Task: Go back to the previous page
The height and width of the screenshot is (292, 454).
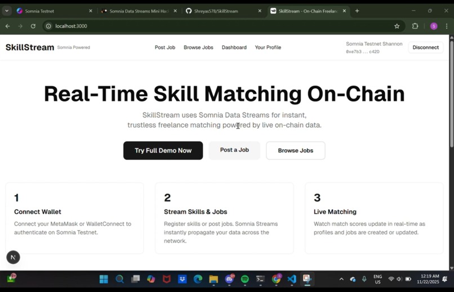Action: pyautogui.click(x=7, y=26)
